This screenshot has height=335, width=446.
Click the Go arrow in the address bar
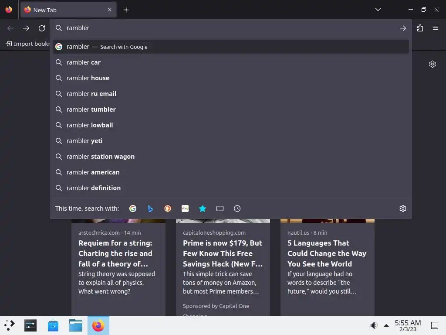(x=403, y=28)
